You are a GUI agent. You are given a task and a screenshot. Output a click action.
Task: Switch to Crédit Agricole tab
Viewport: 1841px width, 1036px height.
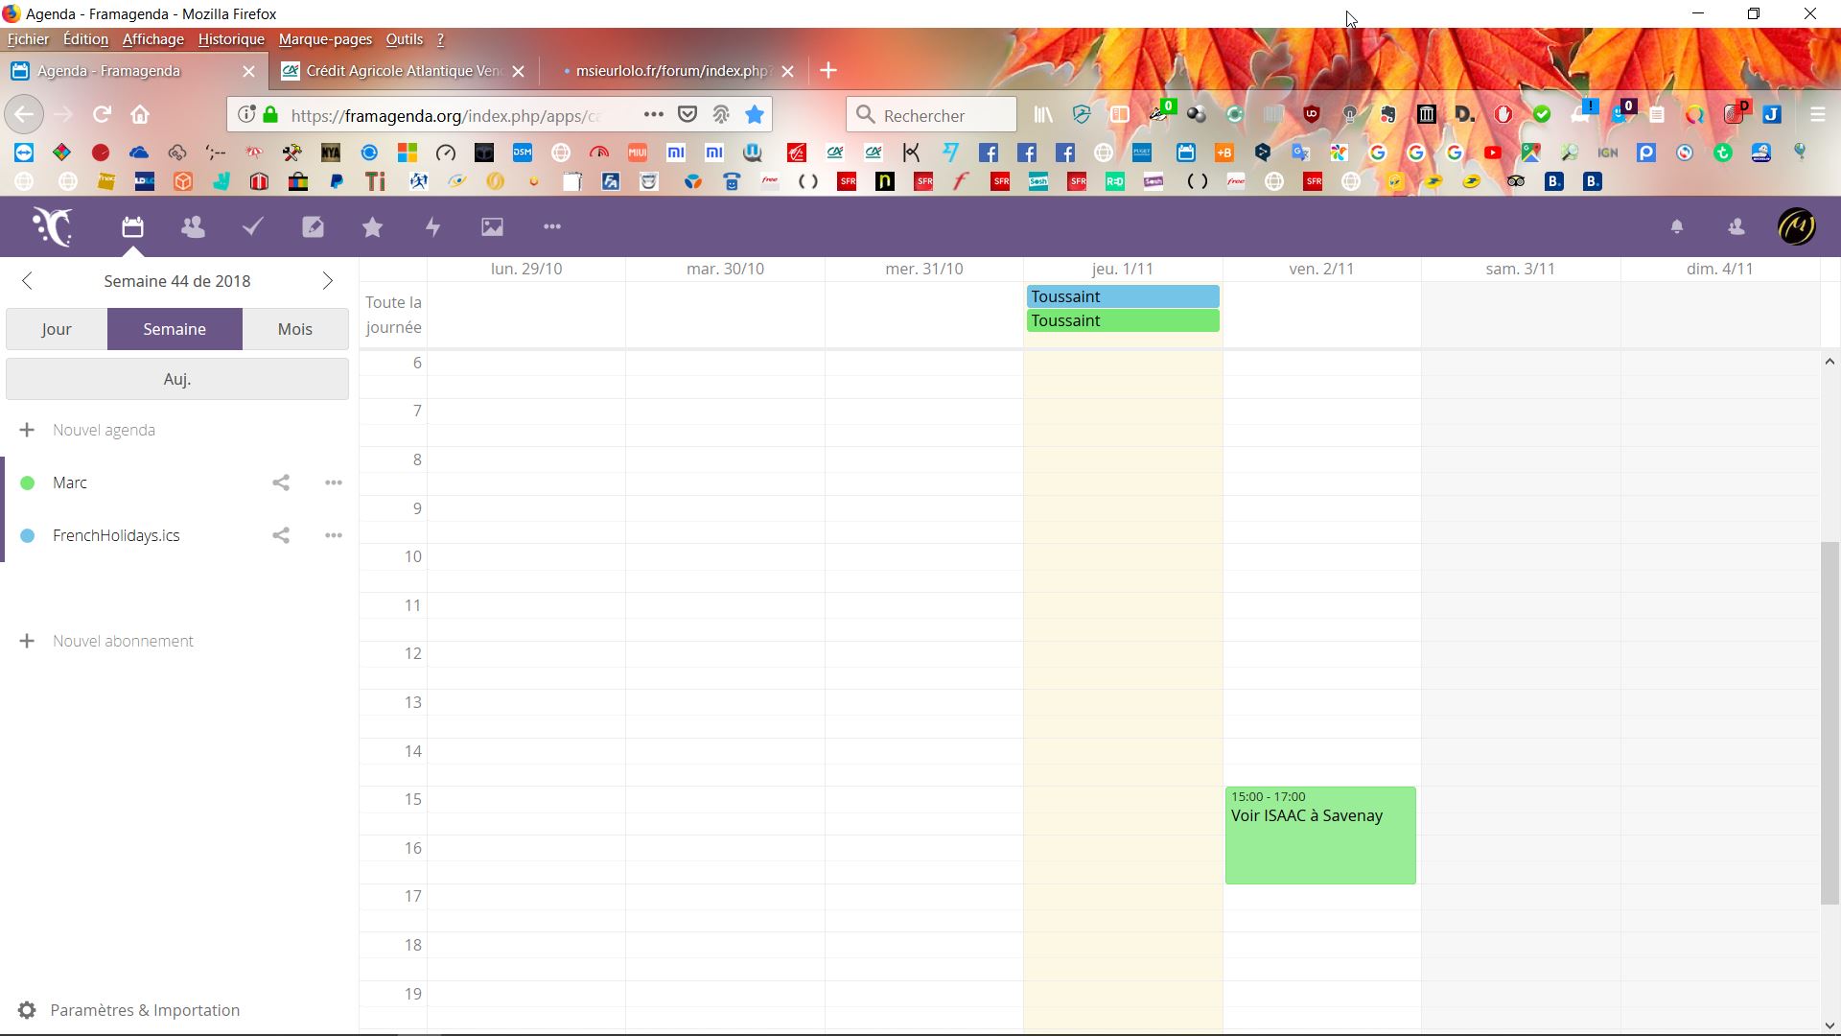tap(403, 71)
